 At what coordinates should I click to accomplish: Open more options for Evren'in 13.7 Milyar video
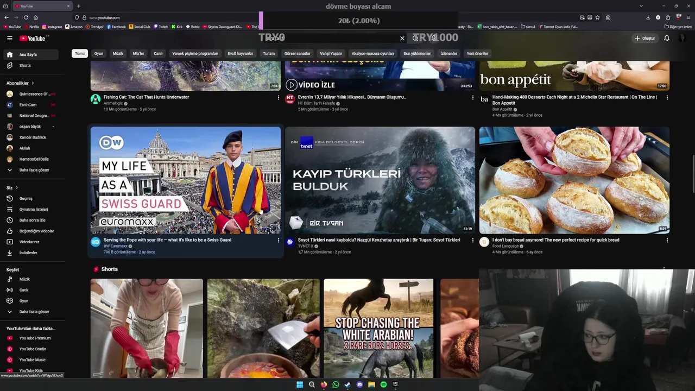pyautogui.click(x=473, y=98)
